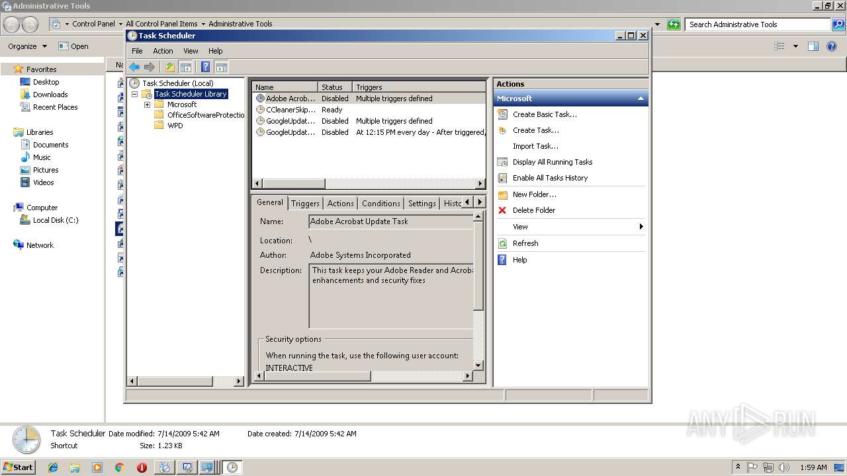Collapse the Task Scheduler Library tree node
This screenshot has width=847, height=476.
(x=135, y=94)
